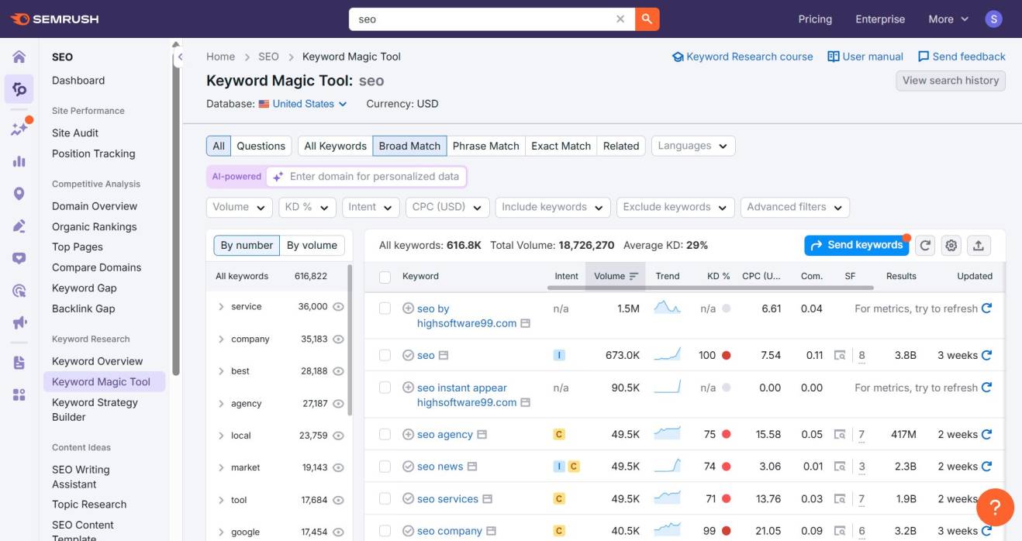1022x541 pixels.
Task: Open the Semrush home icon in sidebar
Action: (19, 56)
